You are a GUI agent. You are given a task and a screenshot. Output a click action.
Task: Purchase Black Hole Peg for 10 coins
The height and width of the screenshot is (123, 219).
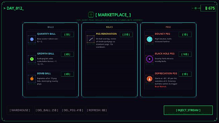(185, 54)
